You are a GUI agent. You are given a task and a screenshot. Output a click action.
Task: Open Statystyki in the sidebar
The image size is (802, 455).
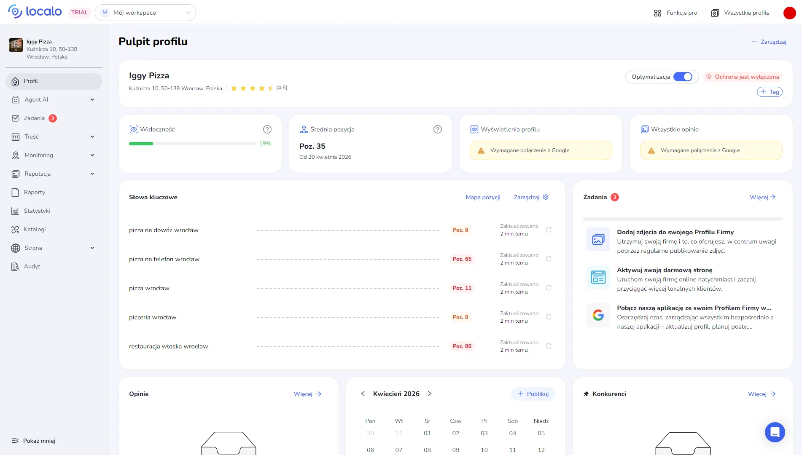[x=54, y=211]
